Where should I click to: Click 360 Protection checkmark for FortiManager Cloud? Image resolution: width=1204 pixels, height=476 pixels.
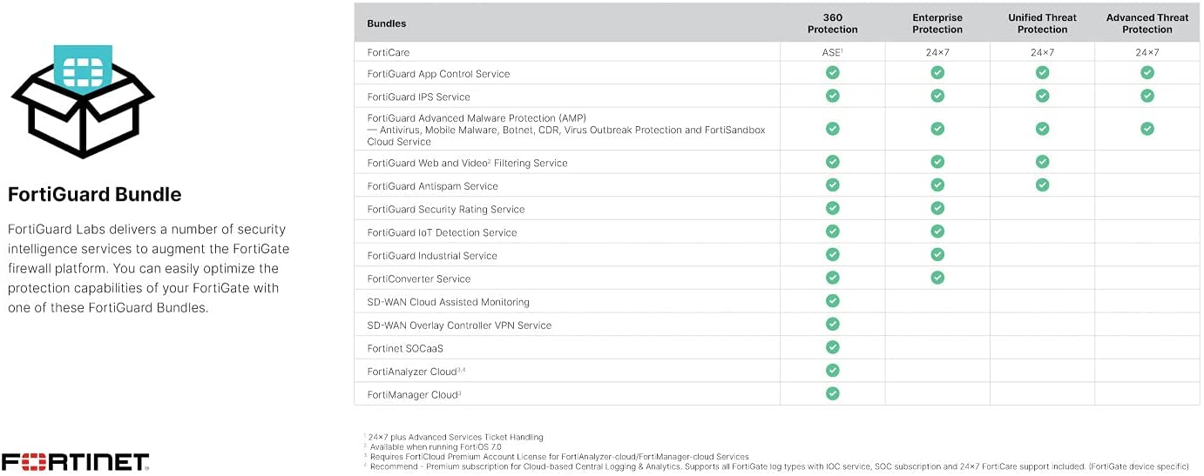tap(833, 393)
